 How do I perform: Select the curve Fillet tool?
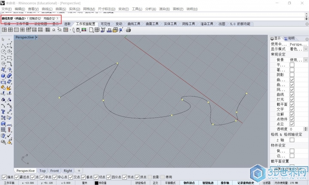[9, 64]
